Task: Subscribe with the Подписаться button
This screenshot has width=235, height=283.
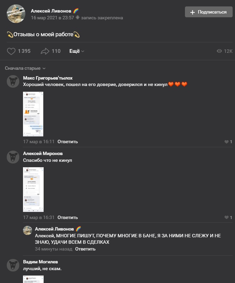Action: [209, 12]
